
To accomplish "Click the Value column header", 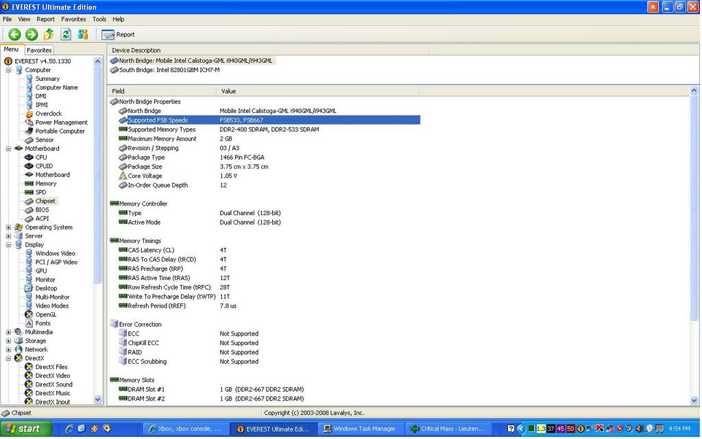I will coord(318,91).
